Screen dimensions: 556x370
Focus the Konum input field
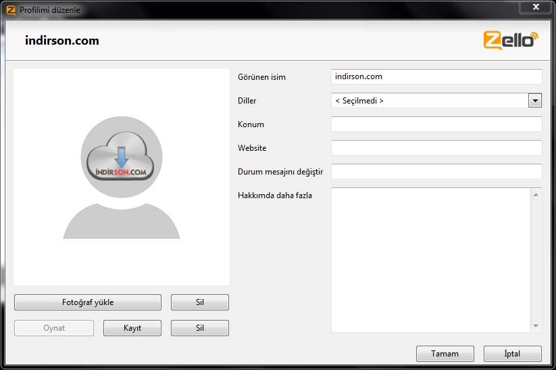coord(436,124)
